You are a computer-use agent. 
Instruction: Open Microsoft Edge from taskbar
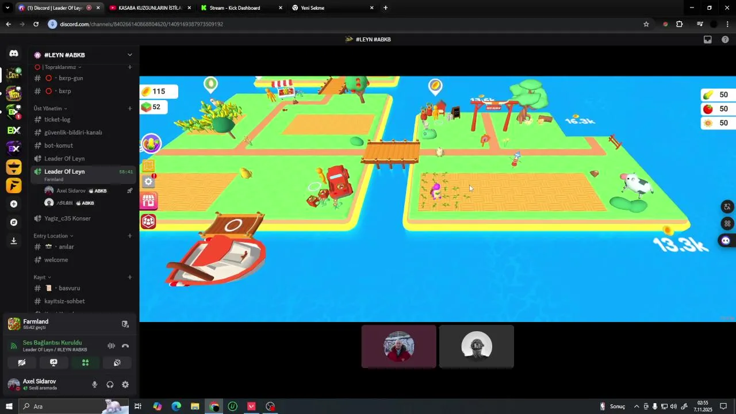coord(176,407)
